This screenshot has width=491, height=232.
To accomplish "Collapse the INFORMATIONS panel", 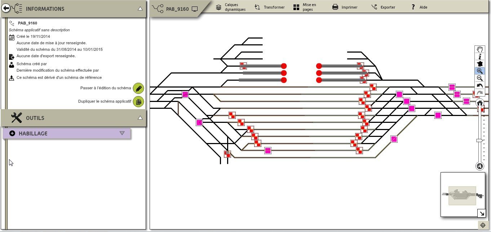I will 140,9.
